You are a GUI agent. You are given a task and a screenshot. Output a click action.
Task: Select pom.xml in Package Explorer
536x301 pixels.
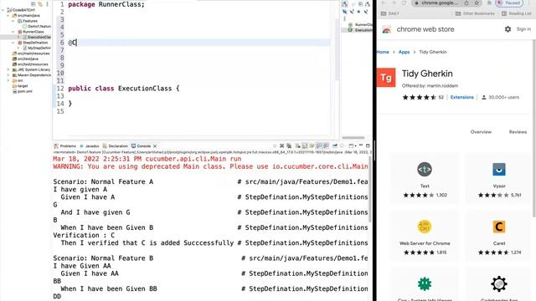pos(23,91)
